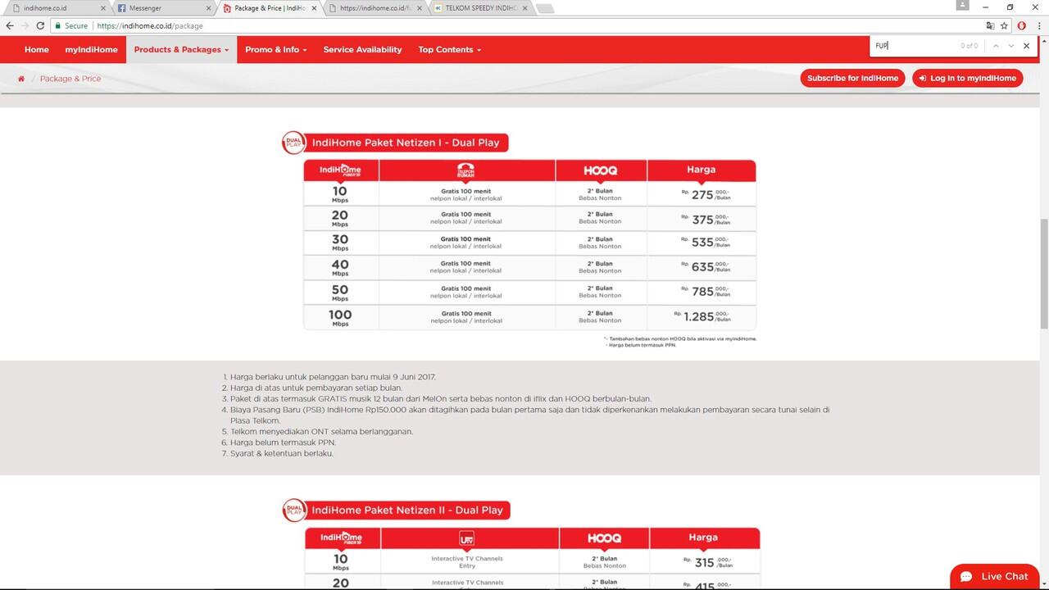Image resolution: width=1049 pixels, height=590 pixels.
Task: Click the Rp 315.000 price in Netizen II
Action: [707, 562]
